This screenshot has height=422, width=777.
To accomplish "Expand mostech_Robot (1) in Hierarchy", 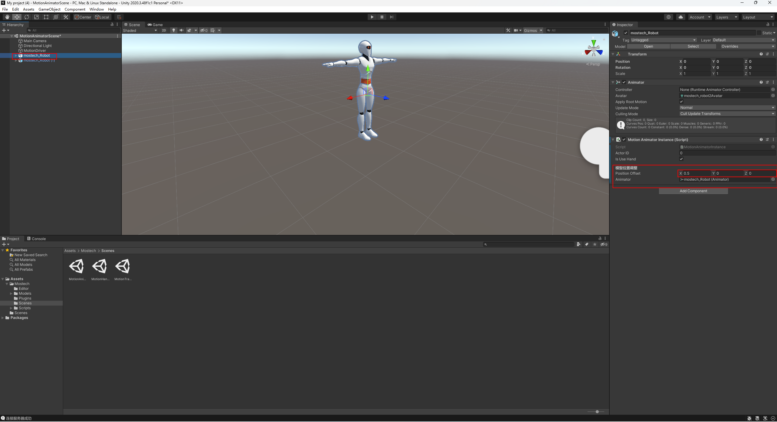I will pos(16,60).
